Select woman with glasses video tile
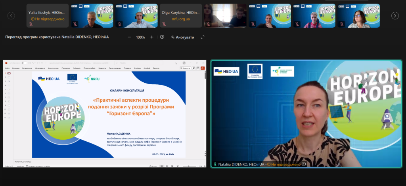Image resolution: width=406 pixels, height=186 pixels. coord(358,16)
